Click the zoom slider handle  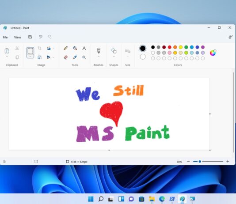point(200,162)
